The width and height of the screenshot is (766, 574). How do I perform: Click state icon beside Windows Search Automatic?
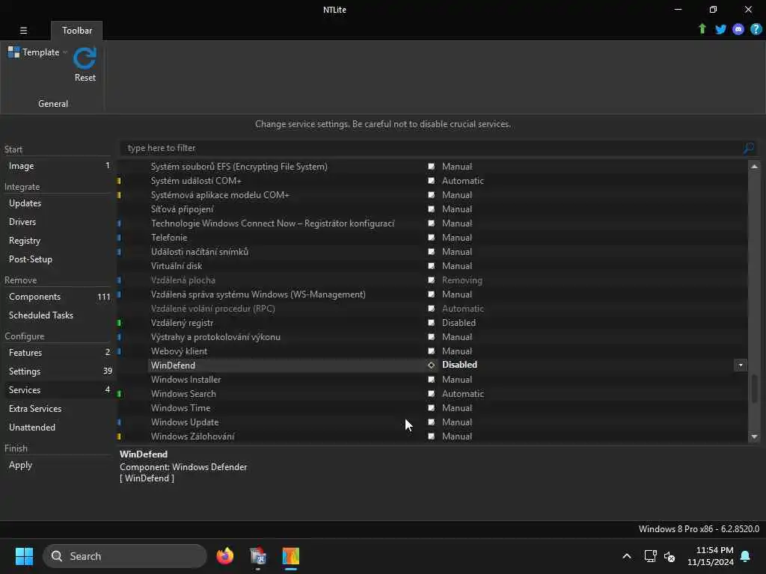click(x=432, y=393)
